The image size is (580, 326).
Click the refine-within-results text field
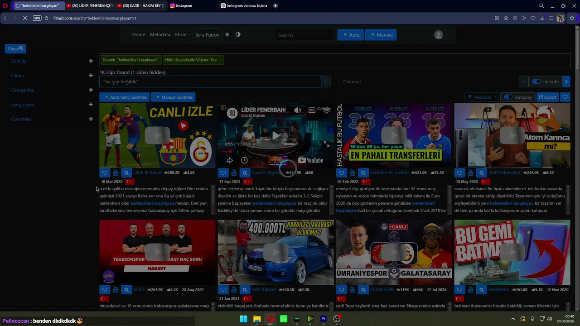pyautogui.click(x=210, y=81)
